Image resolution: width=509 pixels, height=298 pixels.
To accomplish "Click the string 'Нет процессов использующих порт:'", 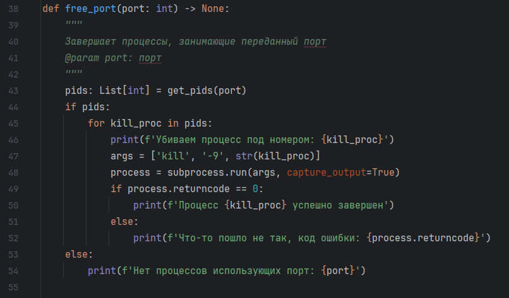I will (224, 271).
